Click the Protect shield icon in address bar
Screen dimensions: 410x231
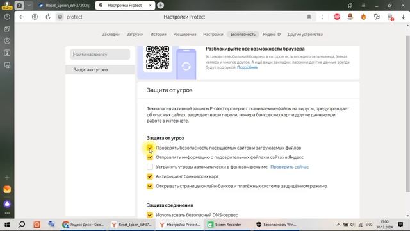(60, 17)
